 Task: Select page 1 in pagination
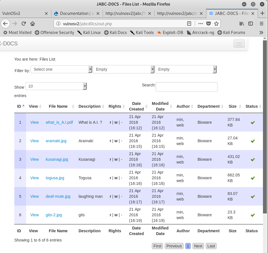188,246
